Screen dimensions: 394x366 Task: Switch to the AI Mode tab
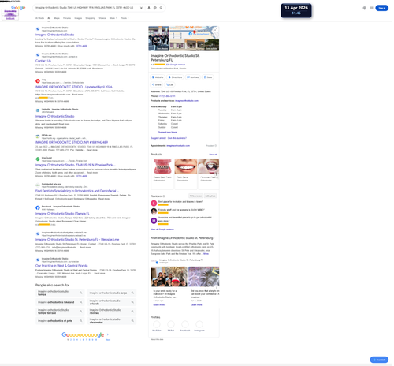click(x=39, y=18)
